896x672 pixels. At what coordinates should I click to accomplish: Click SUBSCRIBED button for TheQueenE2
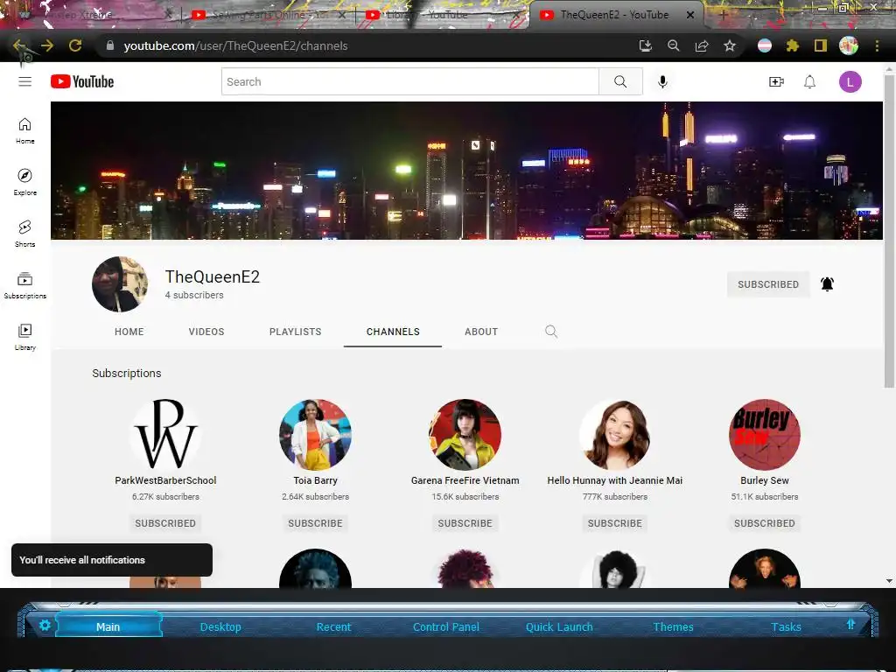pyautogui.click(x=768, y=284)
